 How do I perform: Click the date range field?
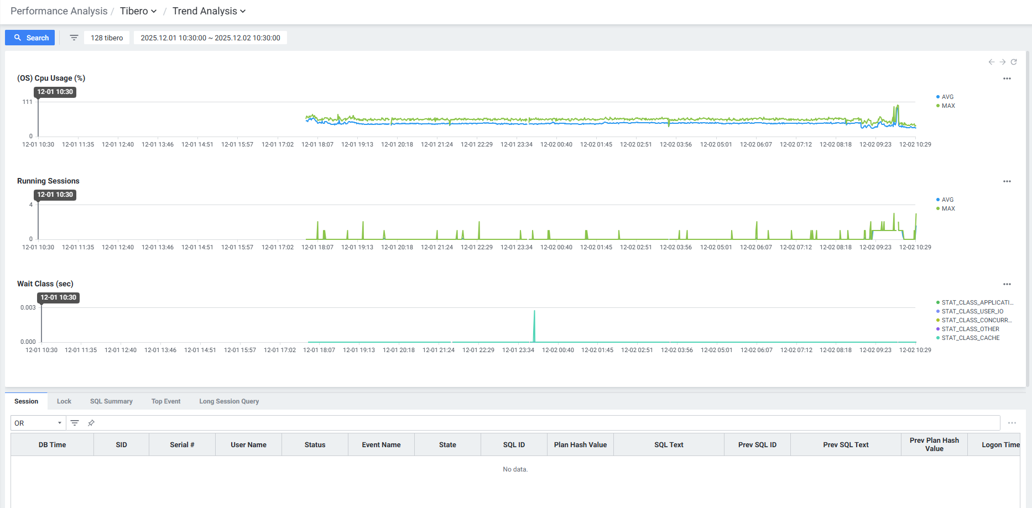tap(210, 38)
